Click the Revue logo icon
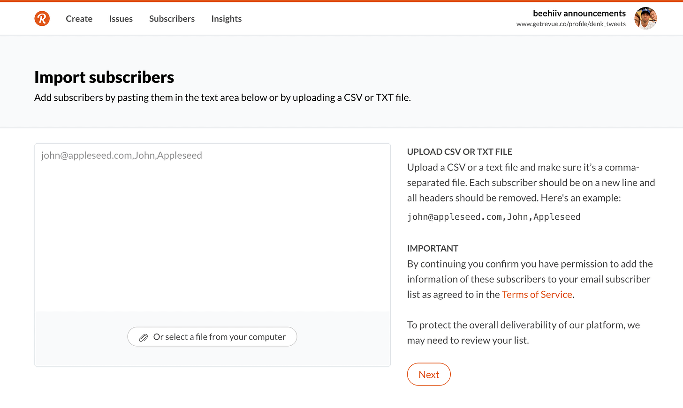This screenshot has height=408, width=683. coord(42,19)
